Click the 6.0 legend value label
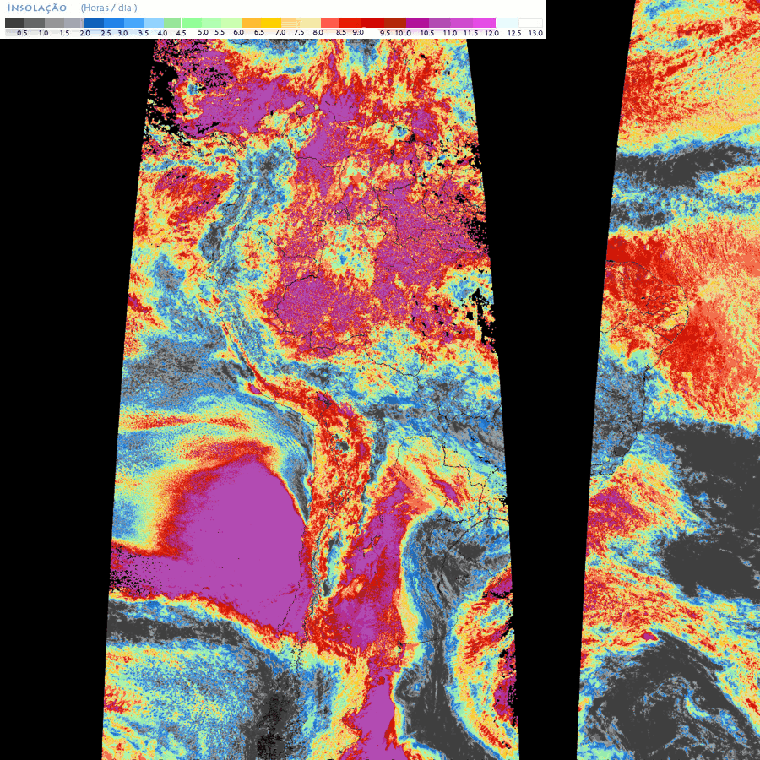The image size is (760, 760). (x=238, y=33)
